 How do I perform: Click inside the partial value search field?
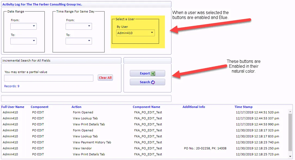click(x=48, y=78)
